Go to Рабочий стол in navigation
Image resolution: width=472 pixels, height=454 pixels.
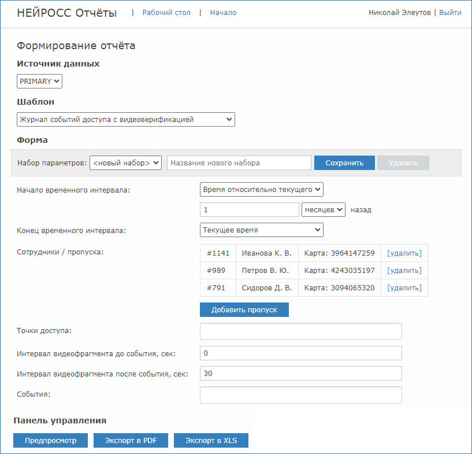pos(166,13)
